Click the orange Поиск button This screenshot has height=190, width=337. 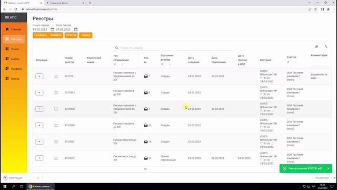(x=86, y=35)
